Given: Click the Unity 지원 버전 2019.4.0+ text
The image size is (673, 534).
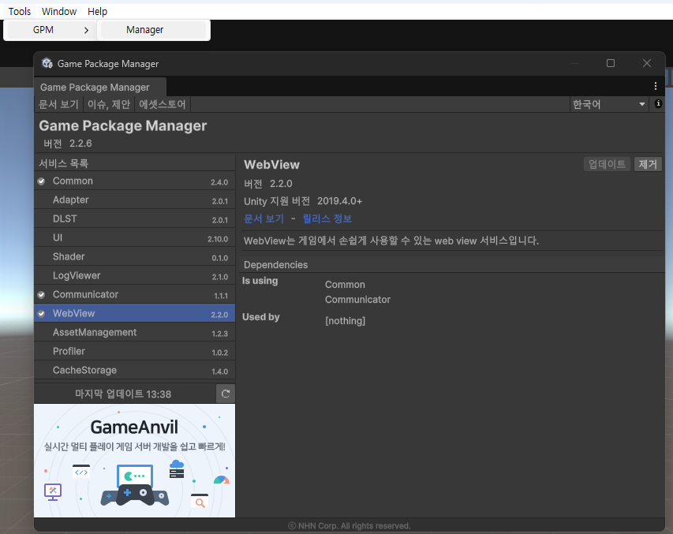Looking at the screenshot, I should (303, 201).
